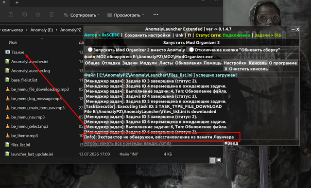Click the delete trash icon in Explorer
The height and width of the screenshot is (188, 311).
[52, 15]
